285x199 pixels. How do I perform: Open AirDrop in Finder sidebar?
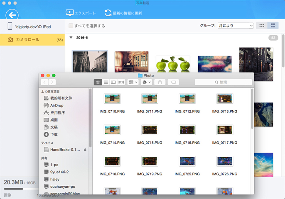(x=54, y=105)
